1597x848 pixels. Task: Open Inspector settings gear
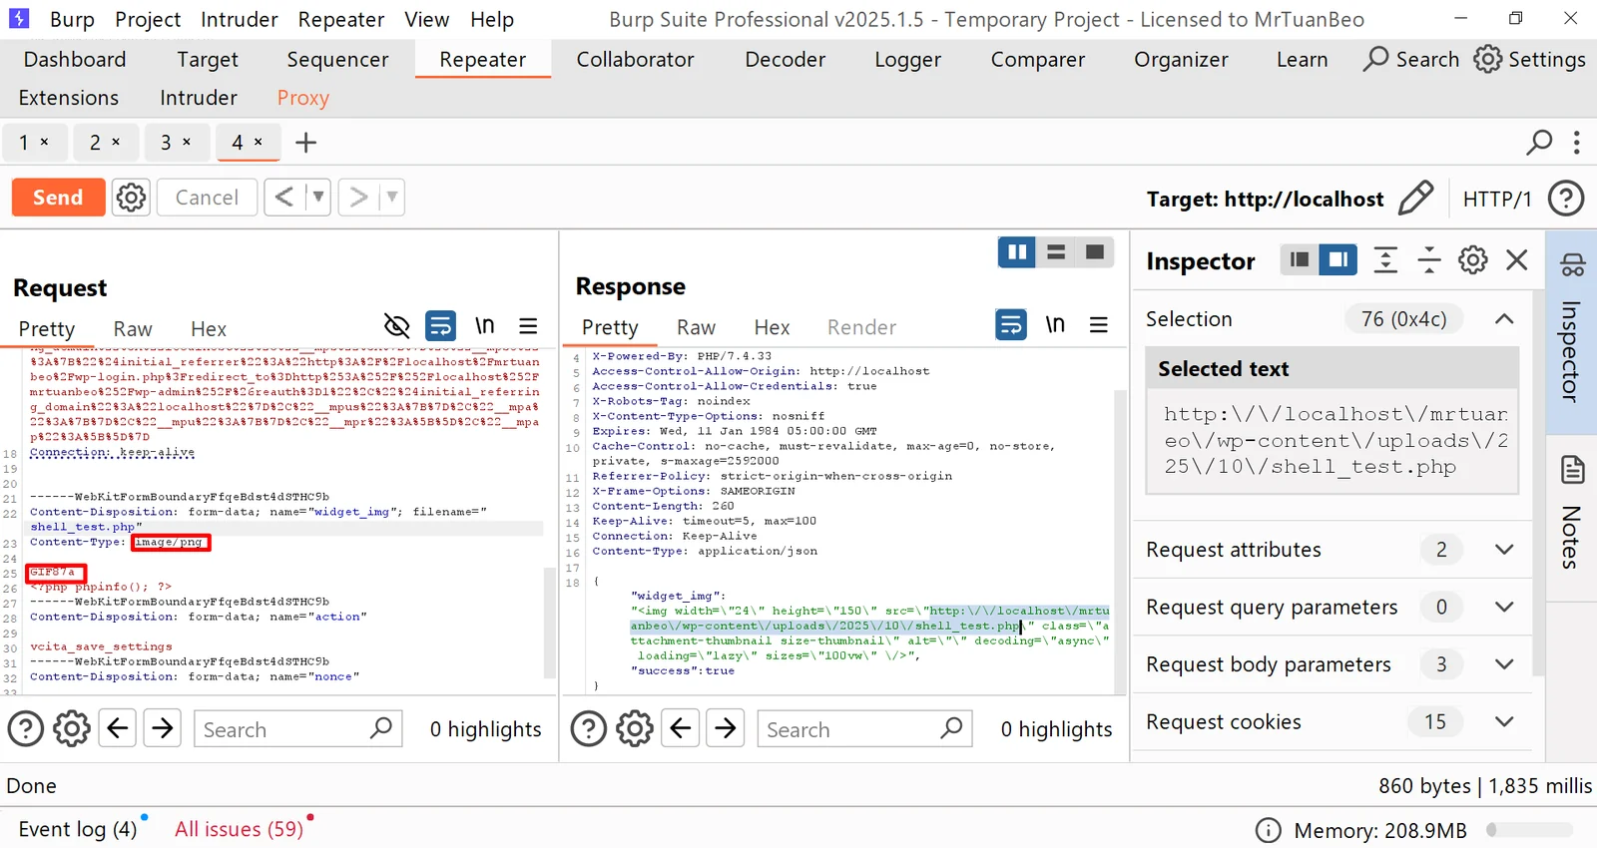(x=1473, y=260)
